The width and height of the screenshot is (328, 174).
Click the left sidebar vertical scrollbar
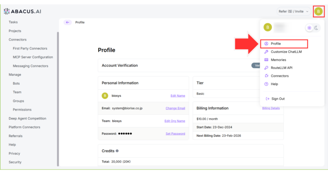click(x=58, y=98)
